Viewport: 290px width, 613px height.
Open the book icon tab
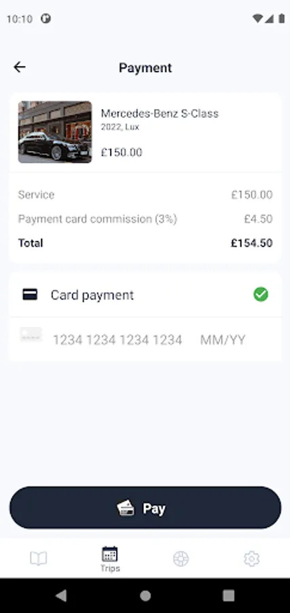38,559
